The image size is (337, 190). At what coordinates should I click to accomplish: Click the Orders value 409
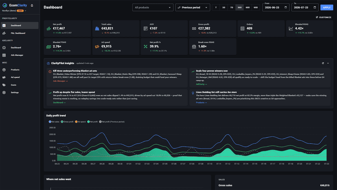tap(249, 29)
